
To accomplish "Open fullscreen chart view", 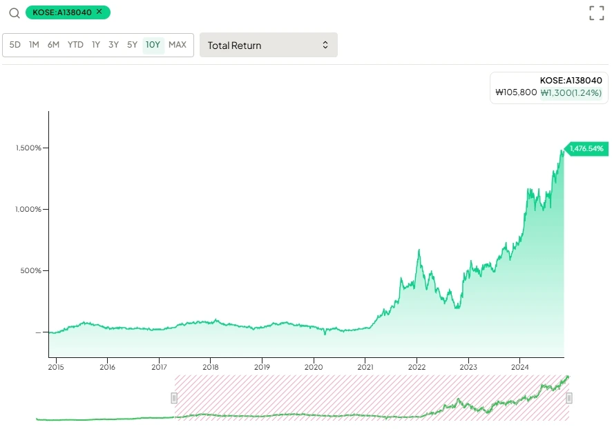I will (596, 13).
